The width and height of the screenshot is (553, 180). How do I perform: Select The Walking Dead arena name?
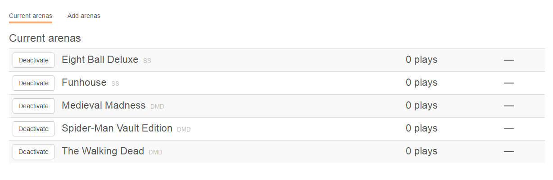coord(103,151)
